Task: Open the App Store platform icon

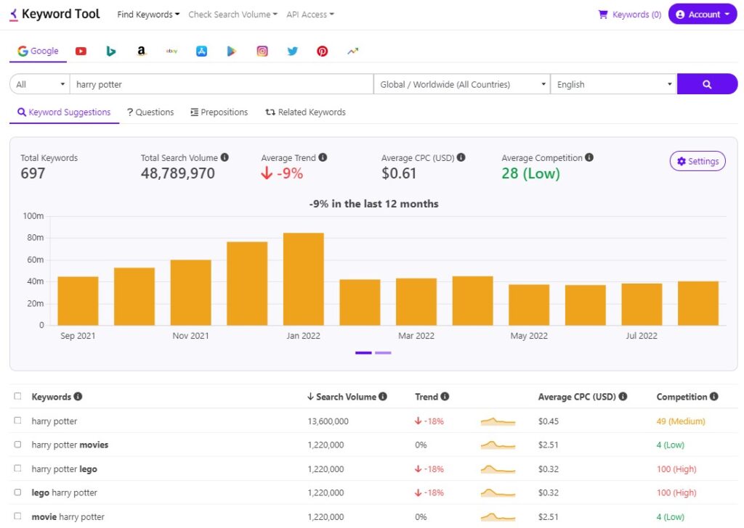Action: pos(202,51)
